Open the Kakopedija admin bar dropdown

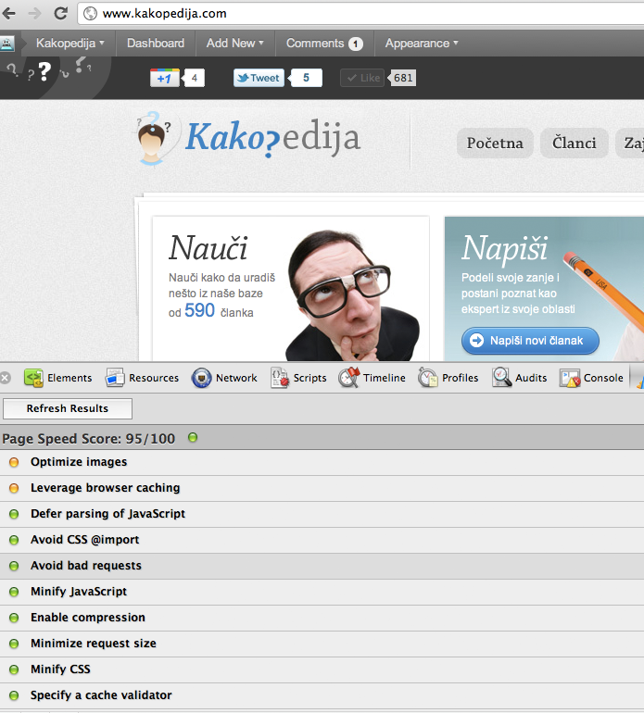[69, 44]
